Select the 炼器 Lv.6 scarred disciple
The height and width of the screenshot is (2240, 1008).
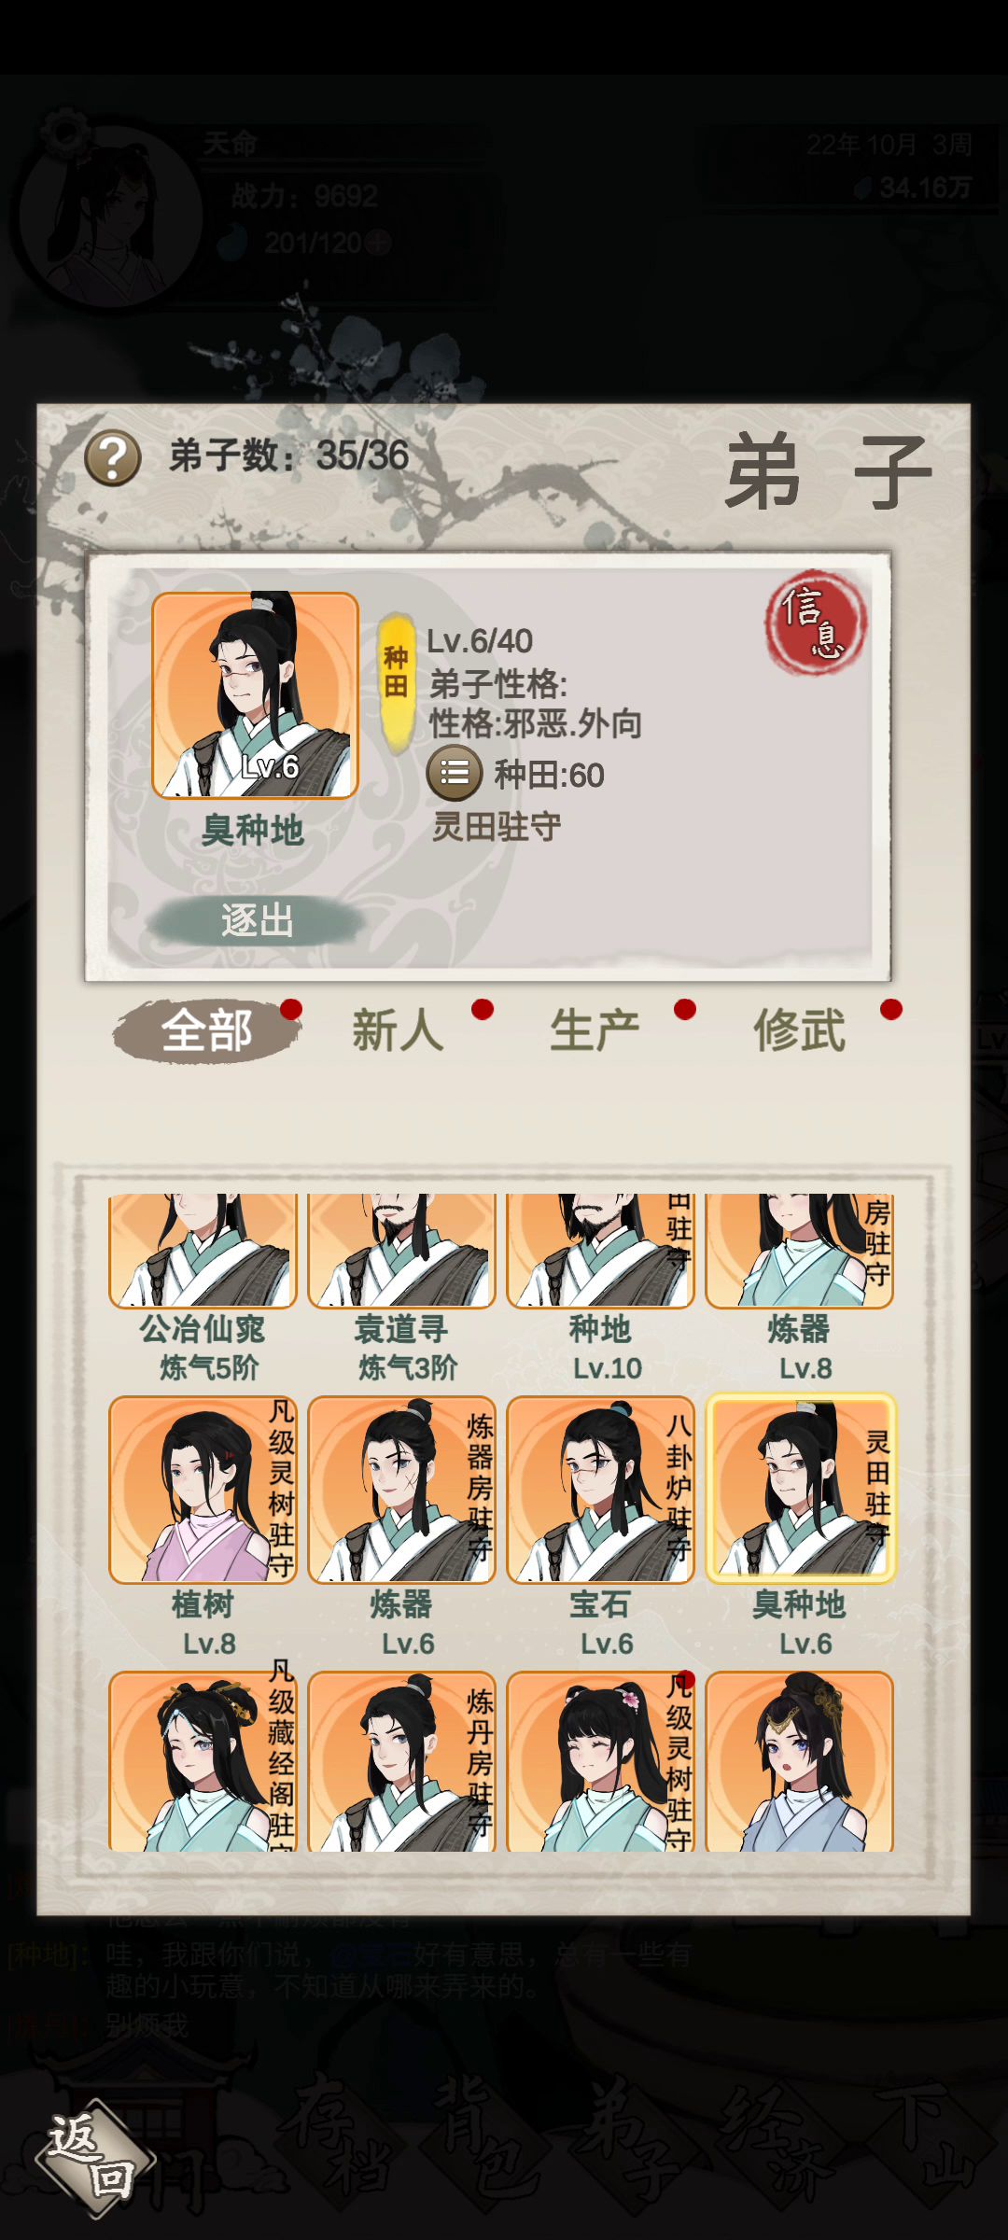click(401, 1490)
